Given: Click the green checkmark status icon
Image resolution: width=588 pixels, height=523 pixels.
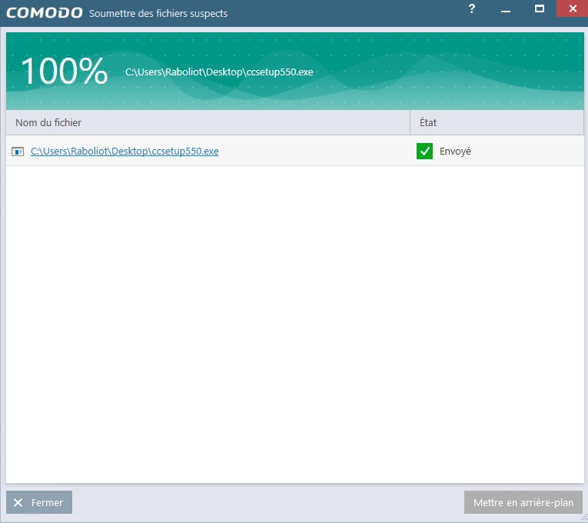Looking at the screenshot, I should click(x=424, y=151).
